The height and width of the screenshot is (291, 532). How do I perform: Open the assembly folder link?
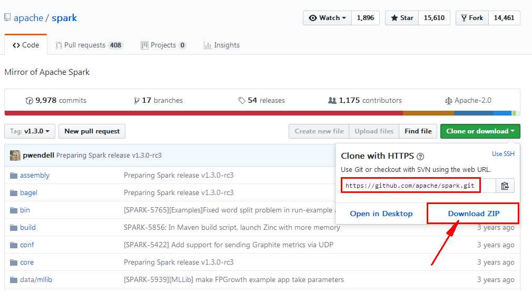coord(35,175)
